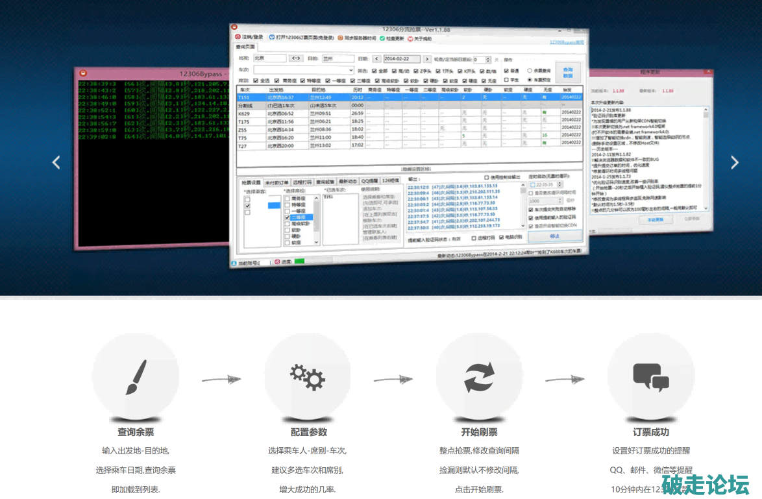
Task: Swap departure and destination stations button
Action: [296, 58]
